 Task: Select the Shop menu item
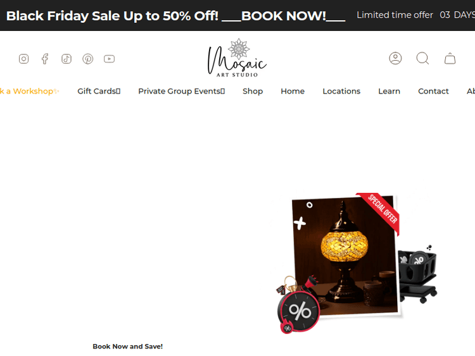click(253, 91)
